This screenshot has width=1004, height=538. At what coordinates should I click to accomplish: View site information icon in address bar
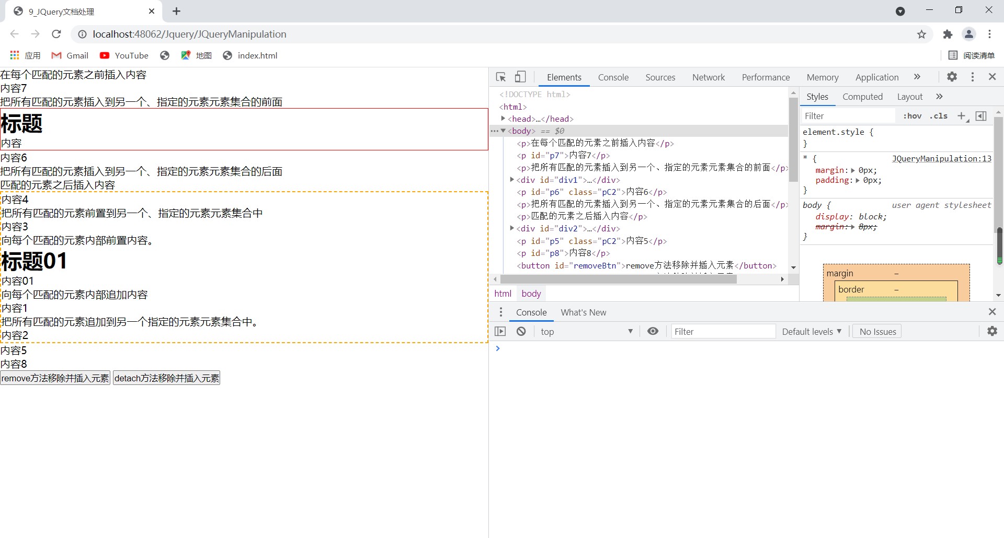pyautogui.click(x=82, y=34)
